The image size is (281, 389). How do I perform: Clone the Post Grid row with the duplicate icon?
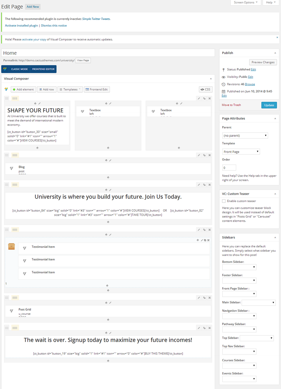[204, 298]
